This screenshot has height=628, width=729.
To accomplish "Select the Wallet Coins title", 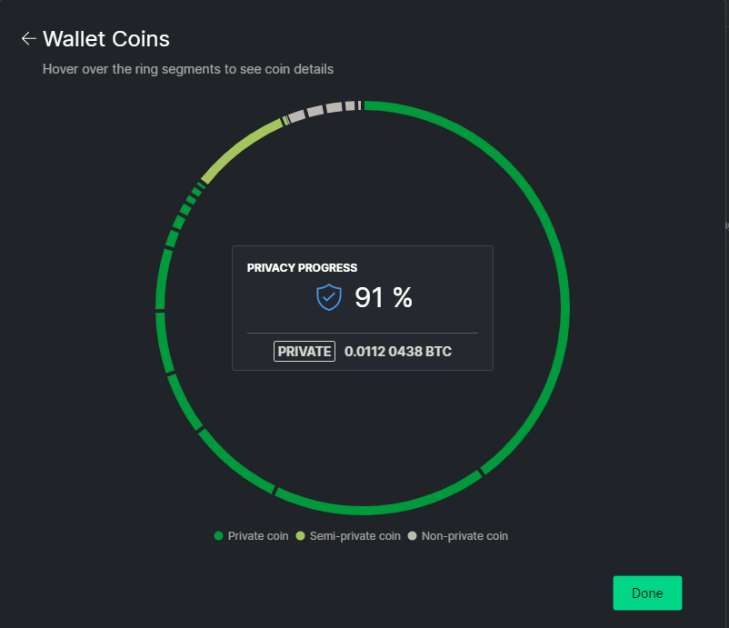I will tap(105, 39).
